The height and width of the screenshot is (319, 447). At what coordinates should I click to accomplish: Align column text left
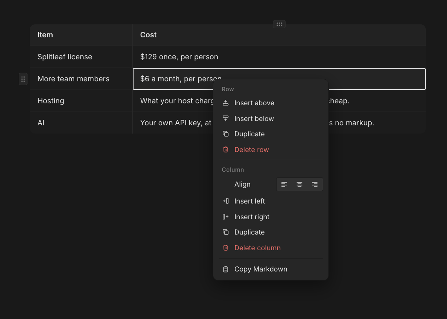point(284,184)
